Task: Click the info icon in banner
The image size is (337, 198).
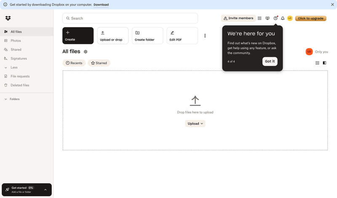Action: pyautogui.click(x=5, y=5)
